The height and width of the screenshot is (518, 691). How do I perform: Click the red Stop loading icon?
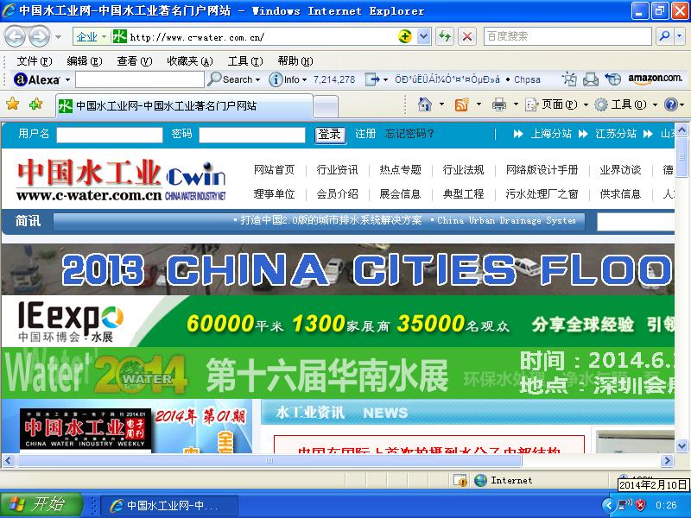467,36
